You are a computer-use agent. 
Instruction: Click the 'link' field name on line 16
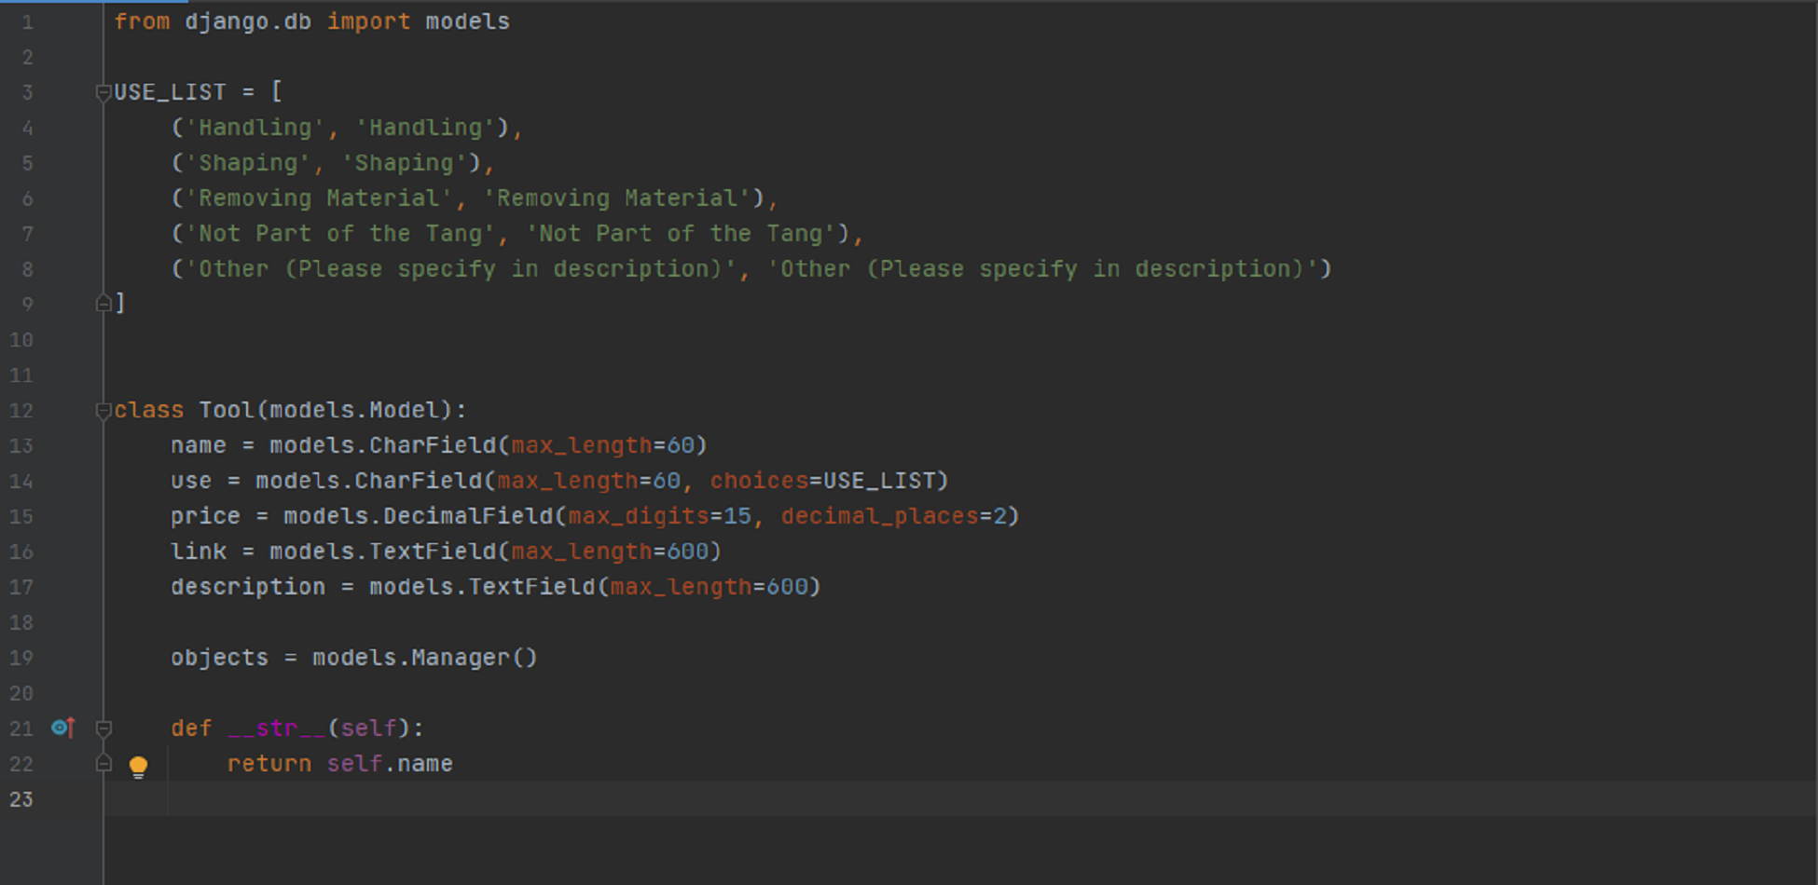(199, 552)
